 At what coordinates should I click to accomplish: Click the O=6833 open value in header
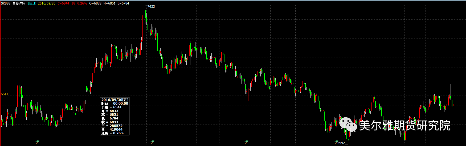point(95,3)
